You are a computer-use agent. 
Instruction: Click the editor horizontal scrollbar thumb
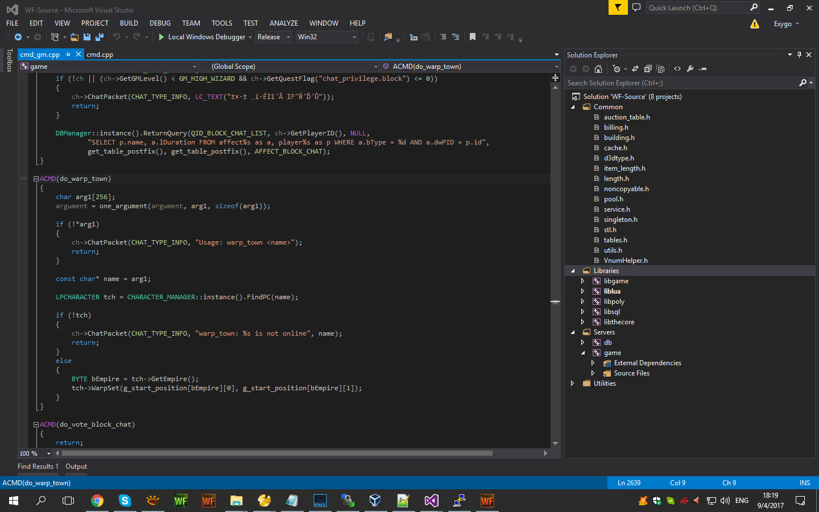coord(277,453)
